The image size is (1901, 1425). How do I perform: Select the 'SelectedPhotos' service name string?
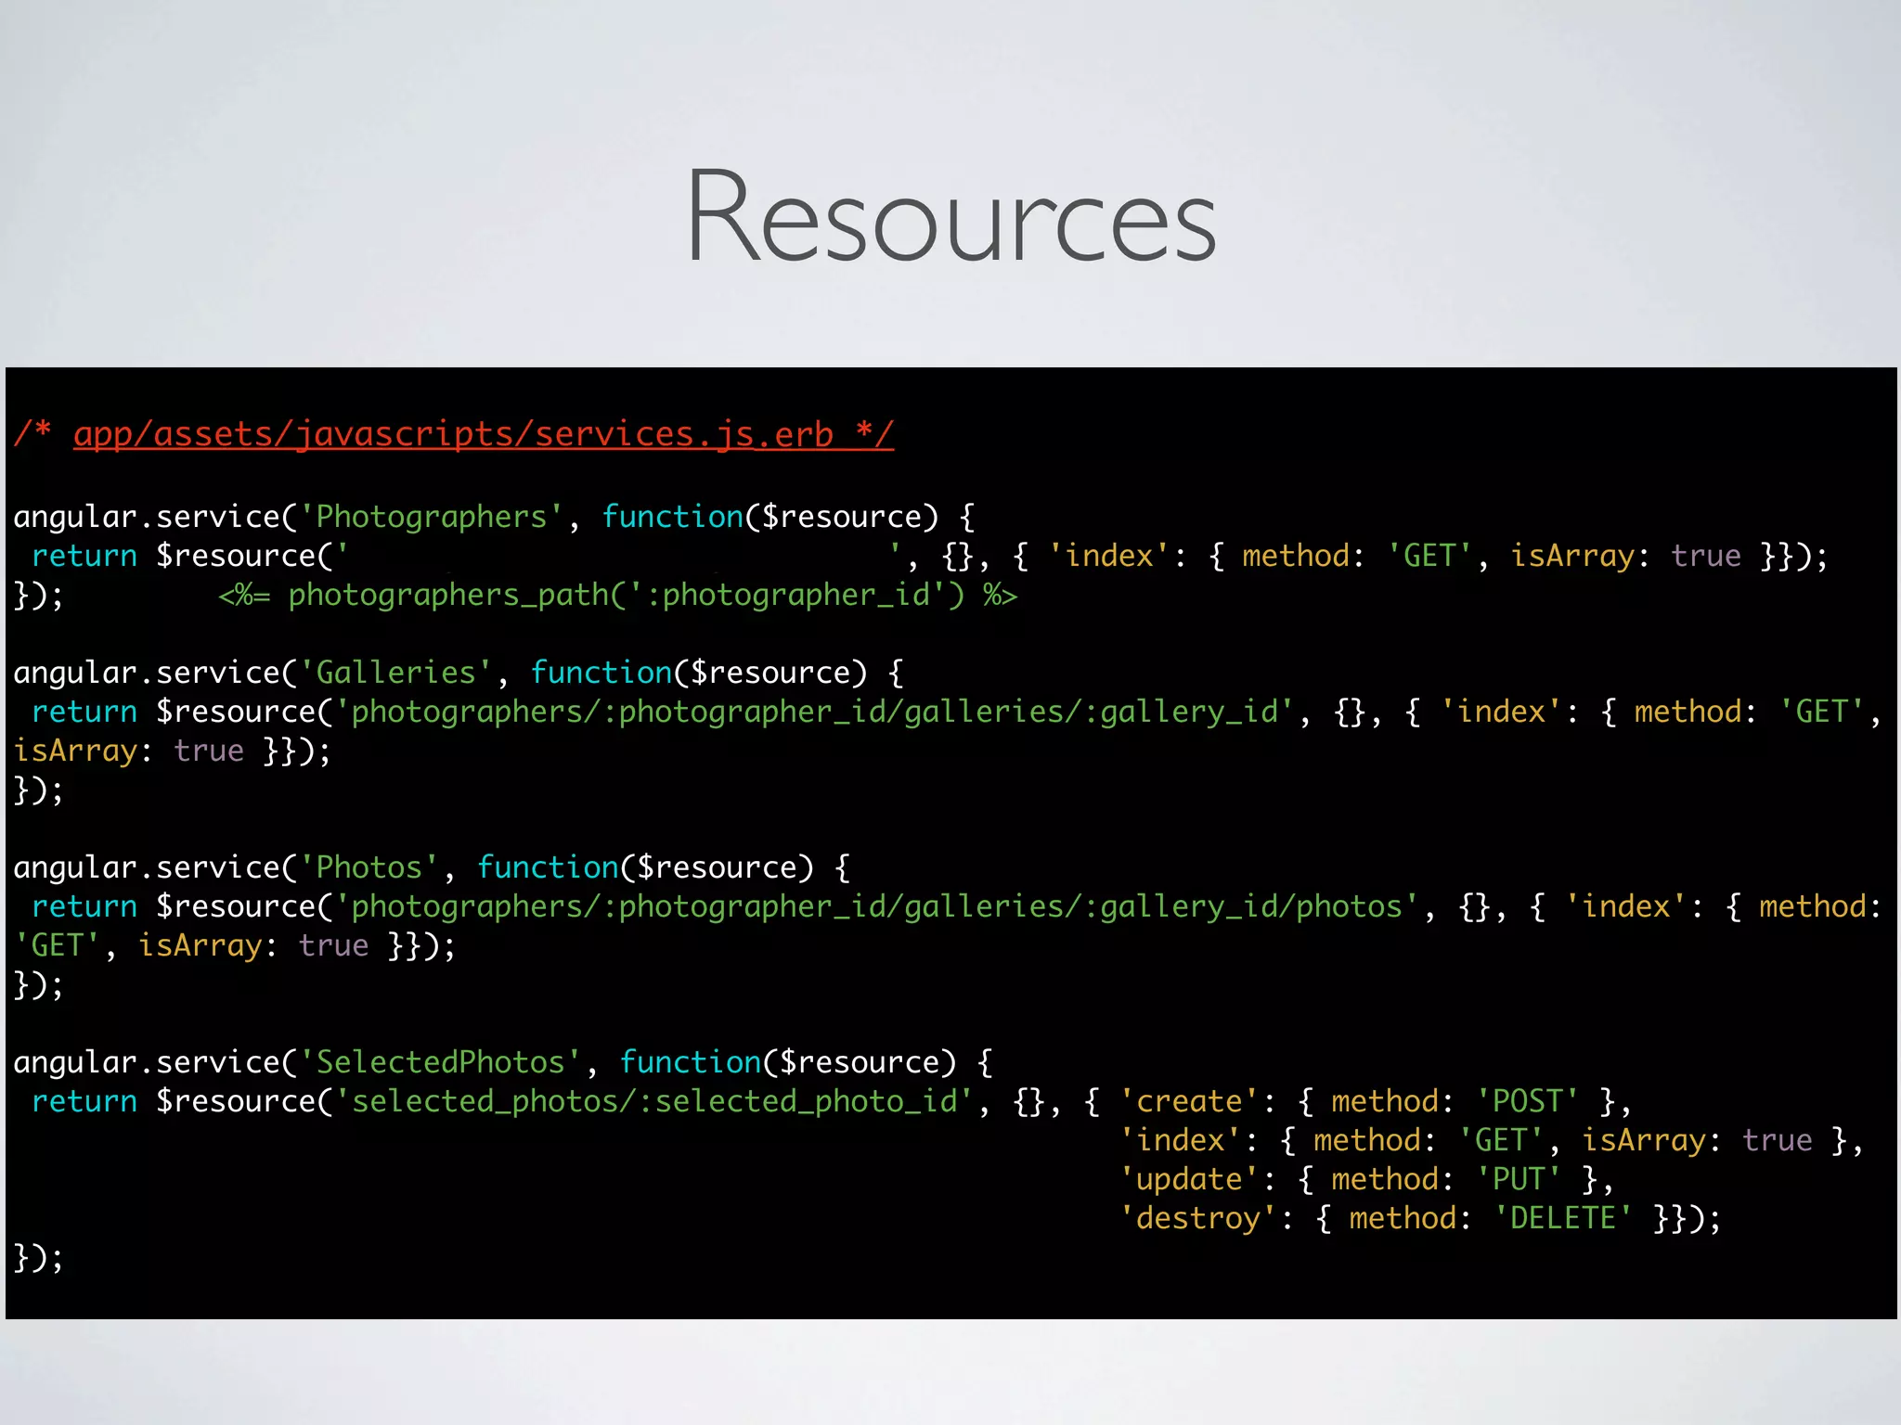coord(440,1062)
